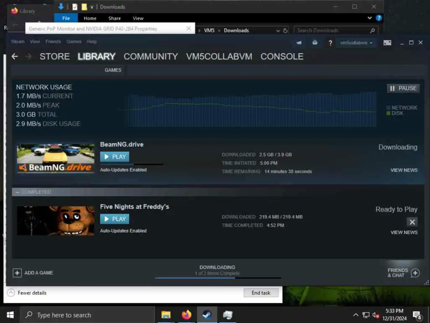View news for BeamNG.drive

pyautogui.click(x=404, y=170)
